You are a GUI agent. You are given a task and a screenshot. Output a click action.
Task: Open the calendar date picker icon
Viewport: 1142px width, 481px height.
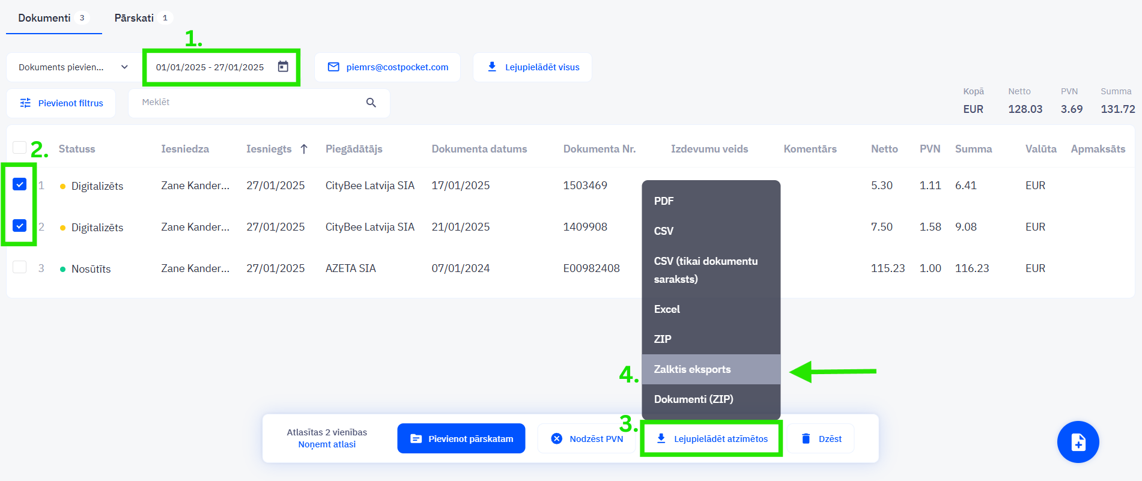coord(283,67)
